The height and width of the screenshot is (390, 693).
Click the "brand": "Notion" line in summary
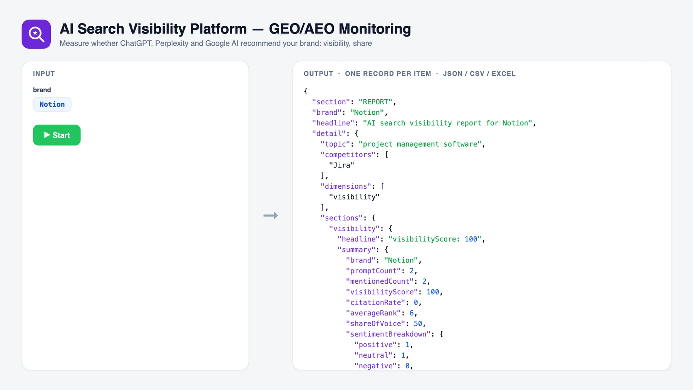(383, 260)
